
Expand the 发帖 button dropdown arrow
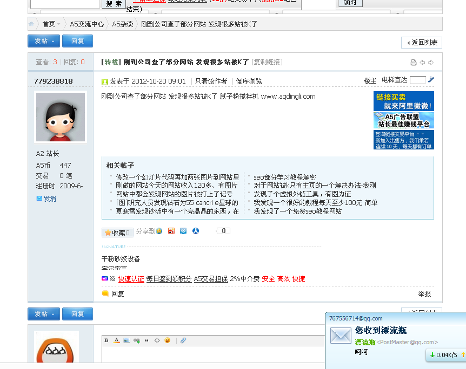(53, 40)
